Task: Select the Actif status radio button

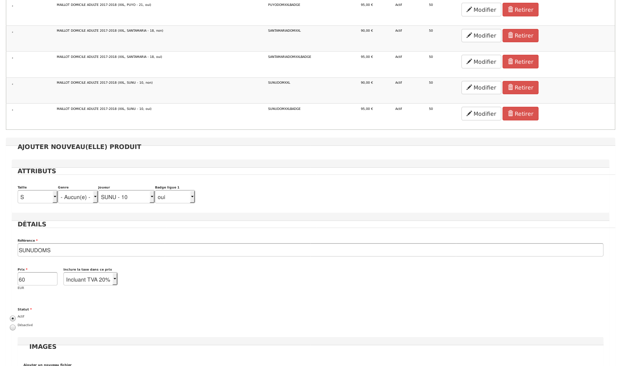Action: click(13, 319)
